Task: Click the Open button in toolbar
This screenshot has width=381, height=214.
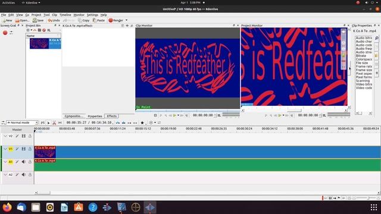Action: [22, 20]
